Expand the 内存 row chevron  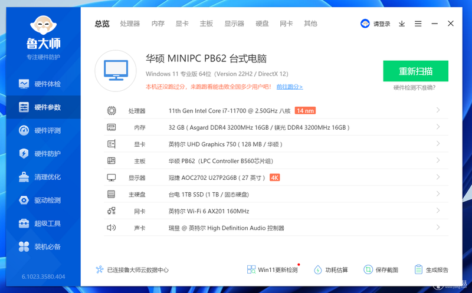pos(438,127)
